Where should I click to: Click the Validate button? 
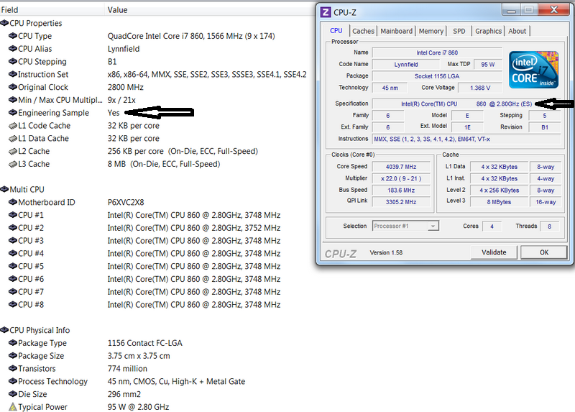pos(494,252)
